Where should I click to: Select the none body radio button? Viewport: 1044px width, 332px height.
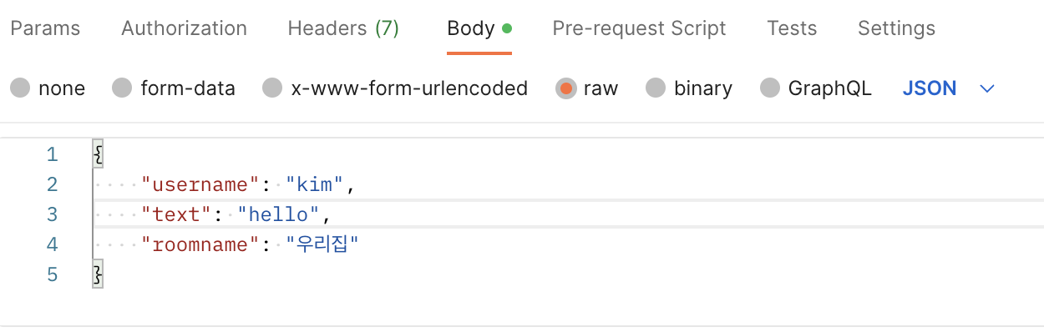pos(20,88)
